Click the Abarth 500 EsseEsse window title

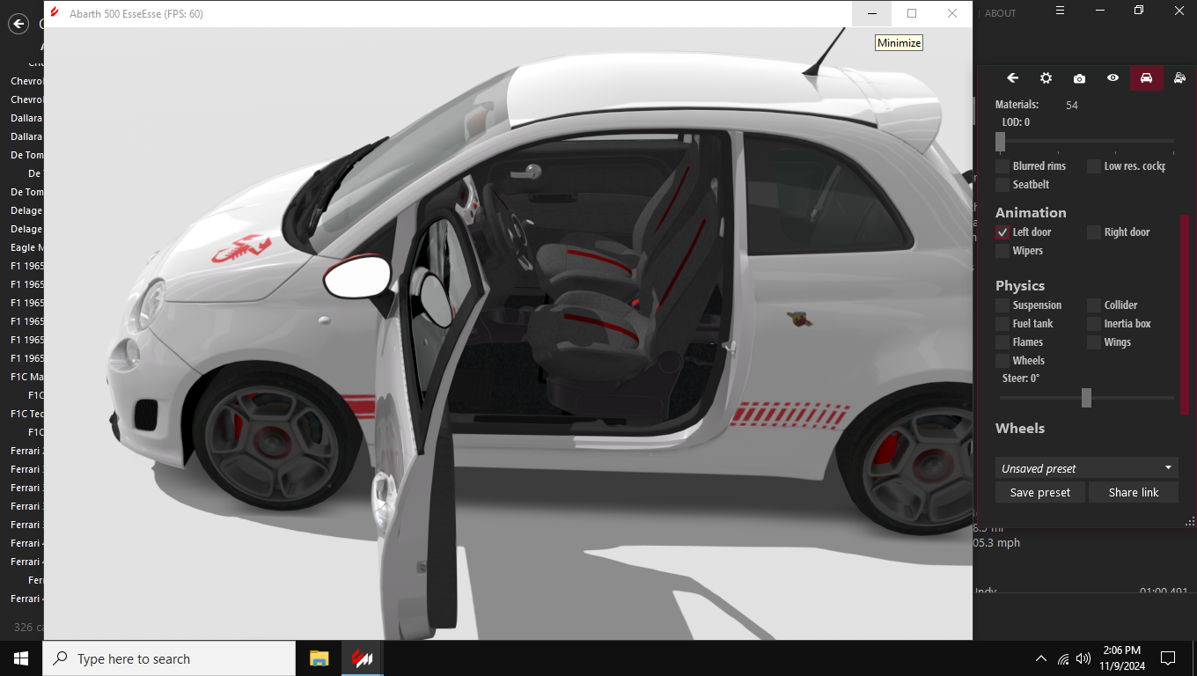click(136, 13)
